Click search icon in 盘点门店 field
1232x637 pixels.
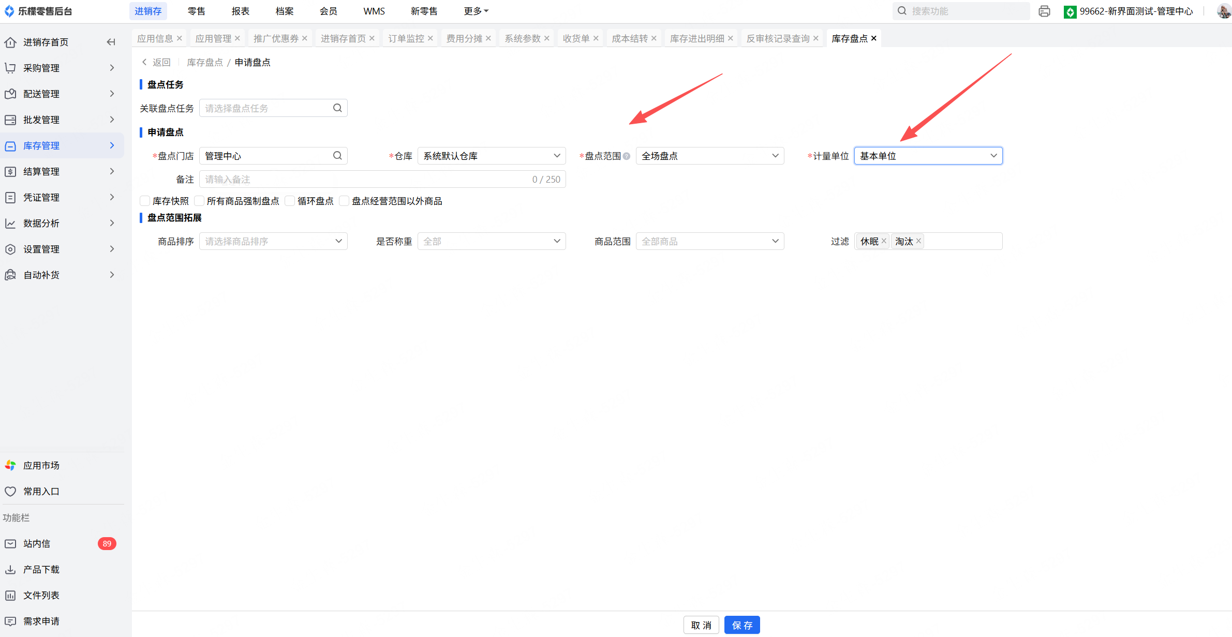(x=337, y=155)
